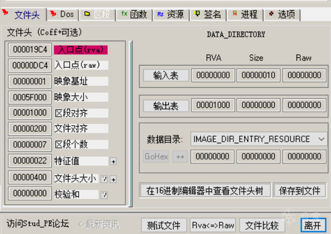Click the 最新资讯 latest news link
Screen dimensions: 331x234
pyautogui.click(x=99, y=225)
